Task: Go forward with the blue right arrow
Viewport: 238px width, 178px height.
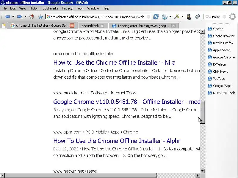Action: point(19,17)
